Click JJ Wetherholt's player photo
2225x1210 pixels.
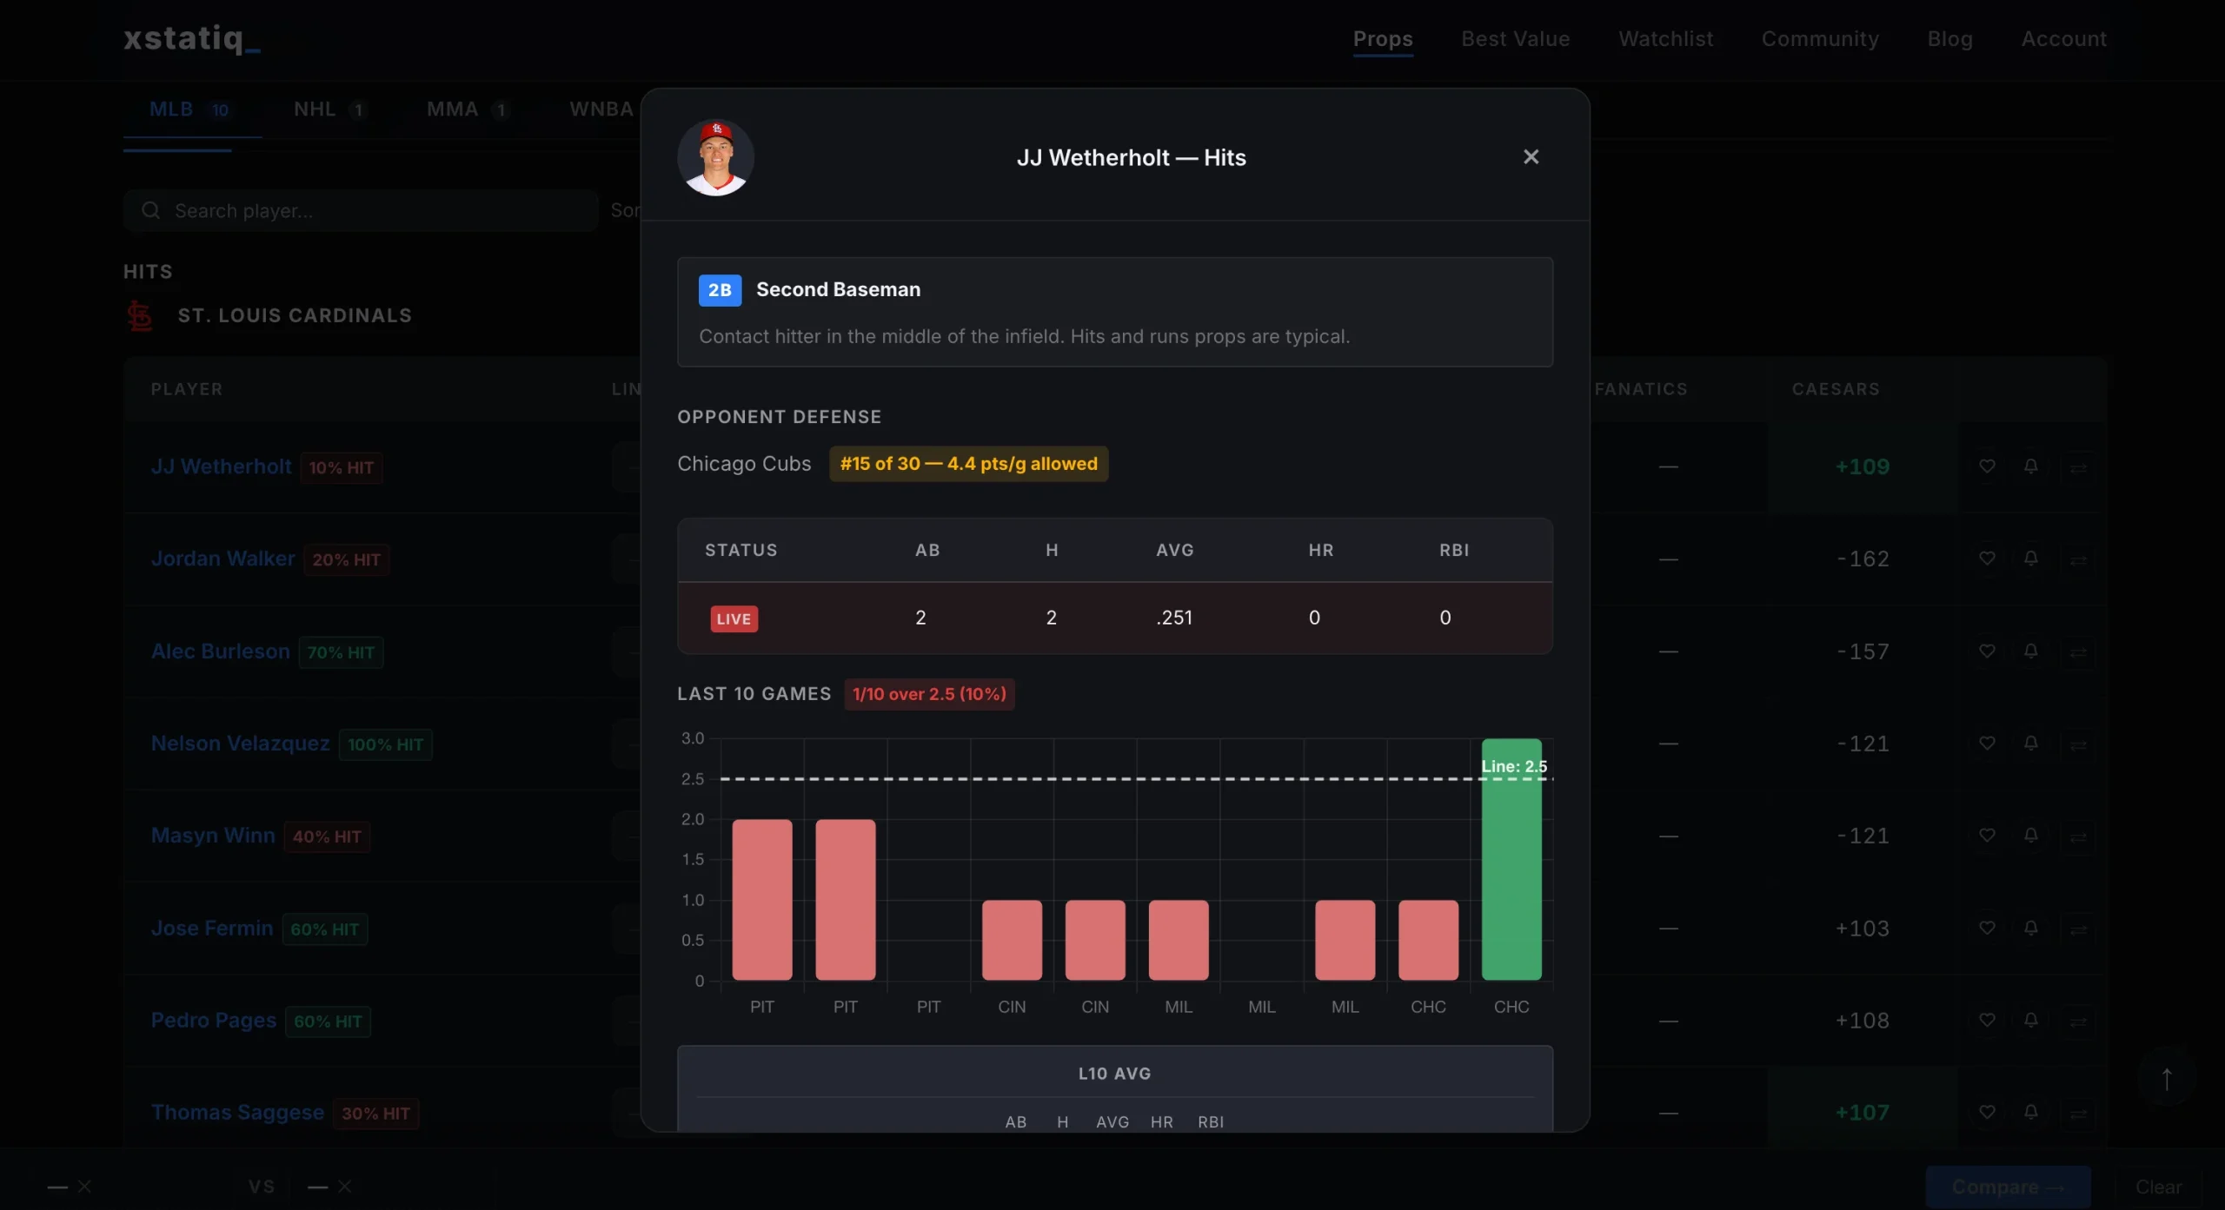[715, 157]
